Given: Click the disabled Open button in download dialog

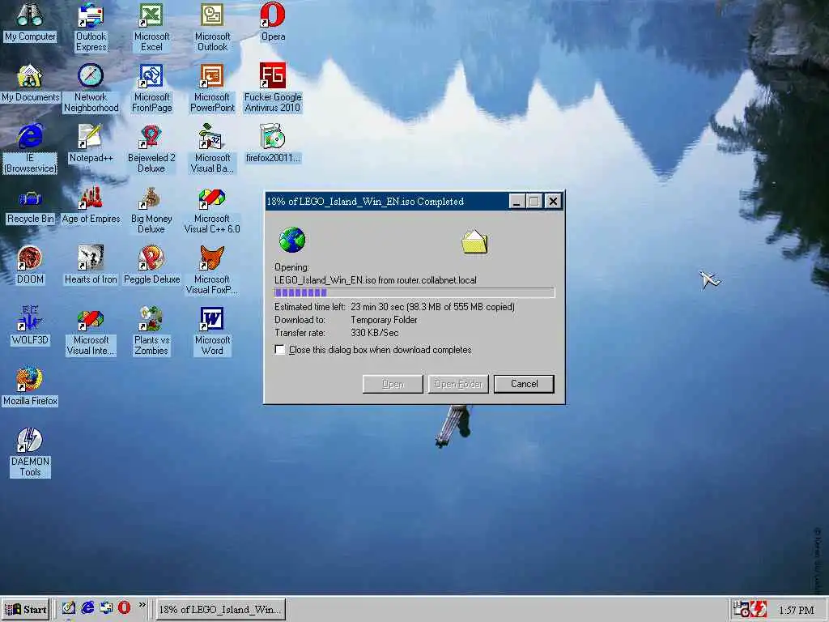Looking at the screenshot, I should point(393,384).
